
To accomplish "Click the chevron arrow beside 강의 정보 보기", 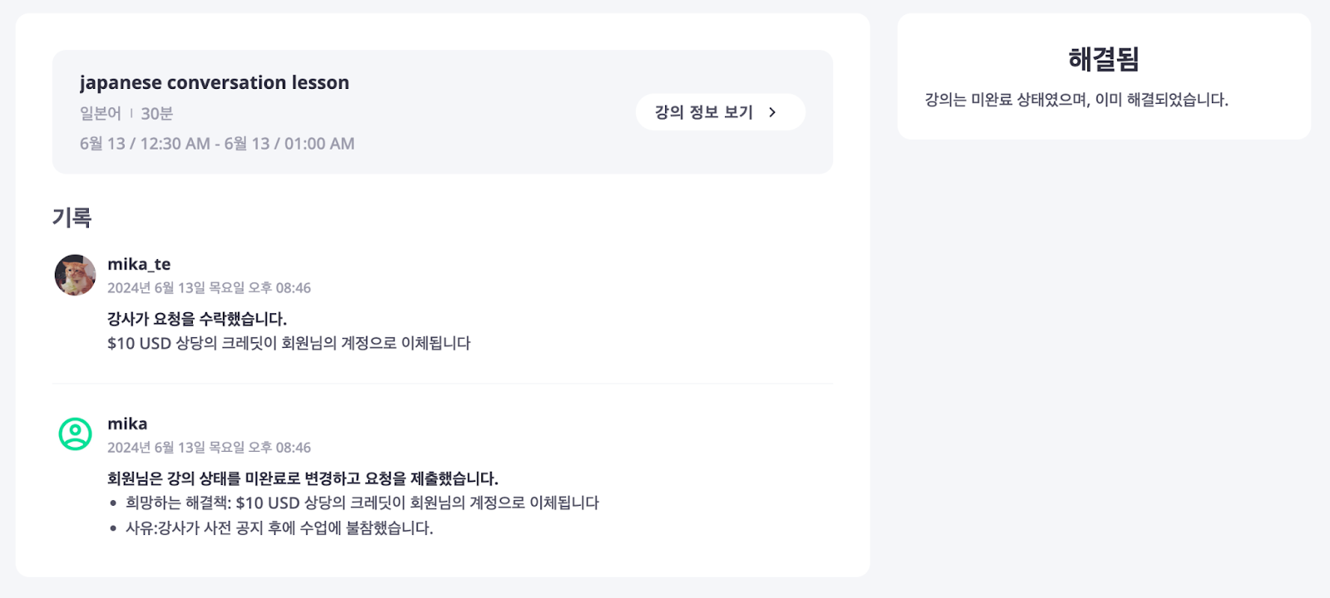I will 772,112.
